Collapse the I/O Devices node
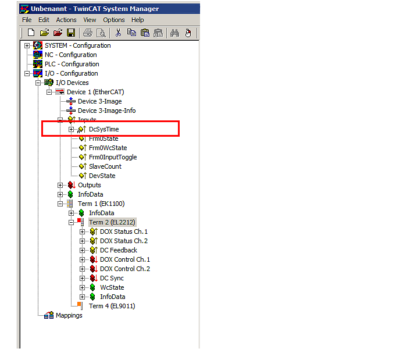 coord(38,83)
